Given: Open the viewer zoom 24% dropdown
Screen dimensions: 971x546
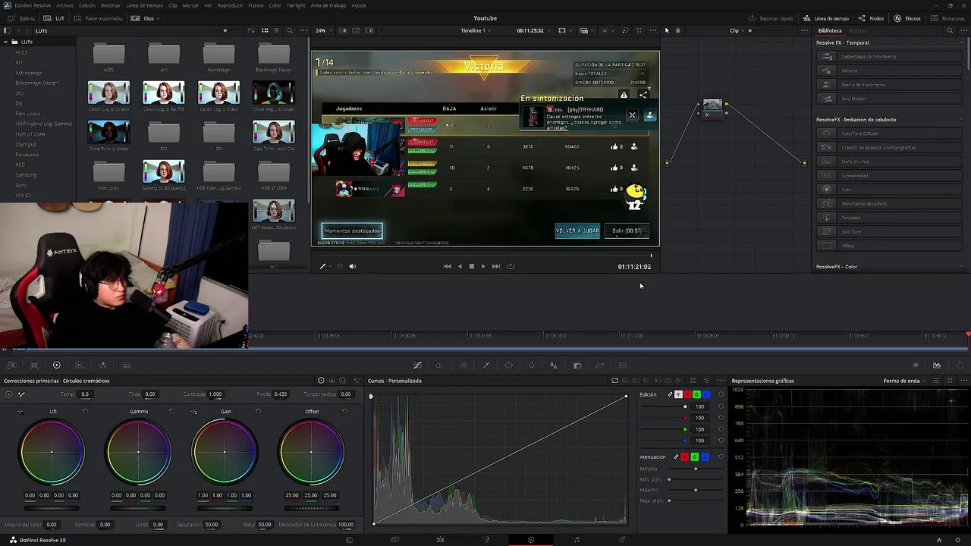Looking at the screenshot, I should pyautogui.click(x=323, y=30).
